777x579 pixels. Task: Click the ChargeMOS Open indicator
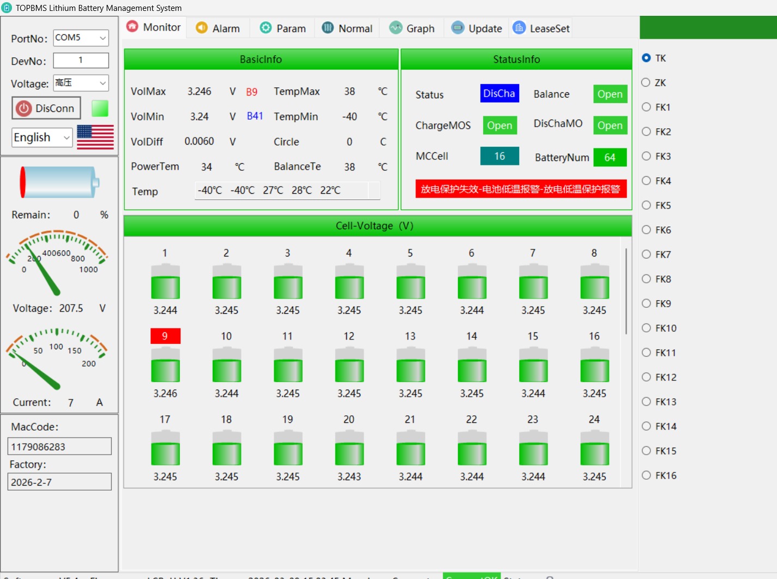[499, 126]
